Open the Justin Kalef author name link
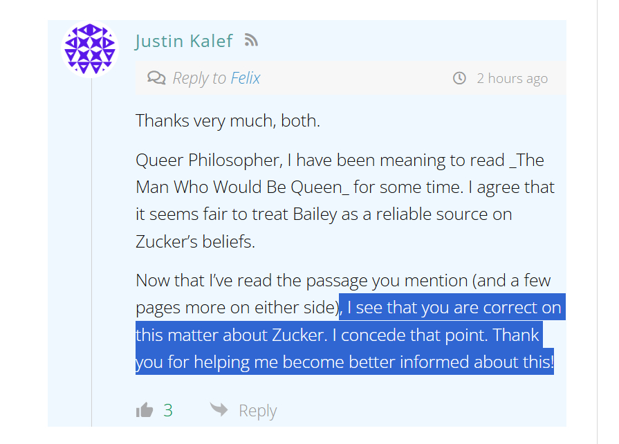619x444 pixels. (x=184, y=41)
